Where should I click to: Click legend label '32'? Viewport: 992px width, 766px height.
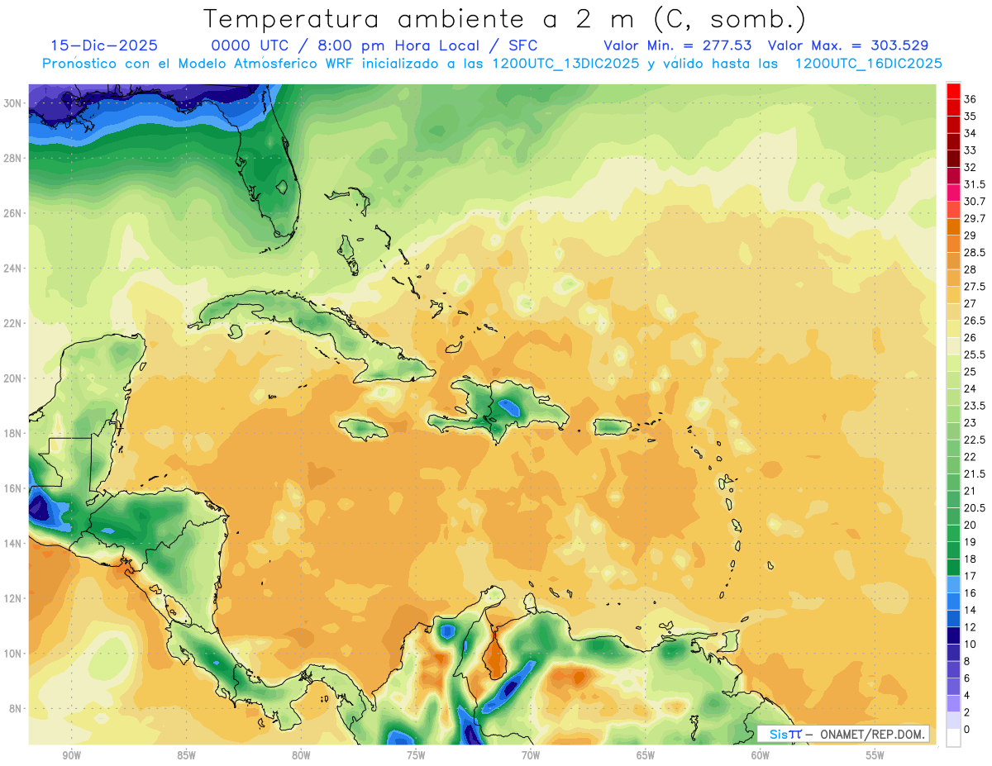(x=971, y=167)
